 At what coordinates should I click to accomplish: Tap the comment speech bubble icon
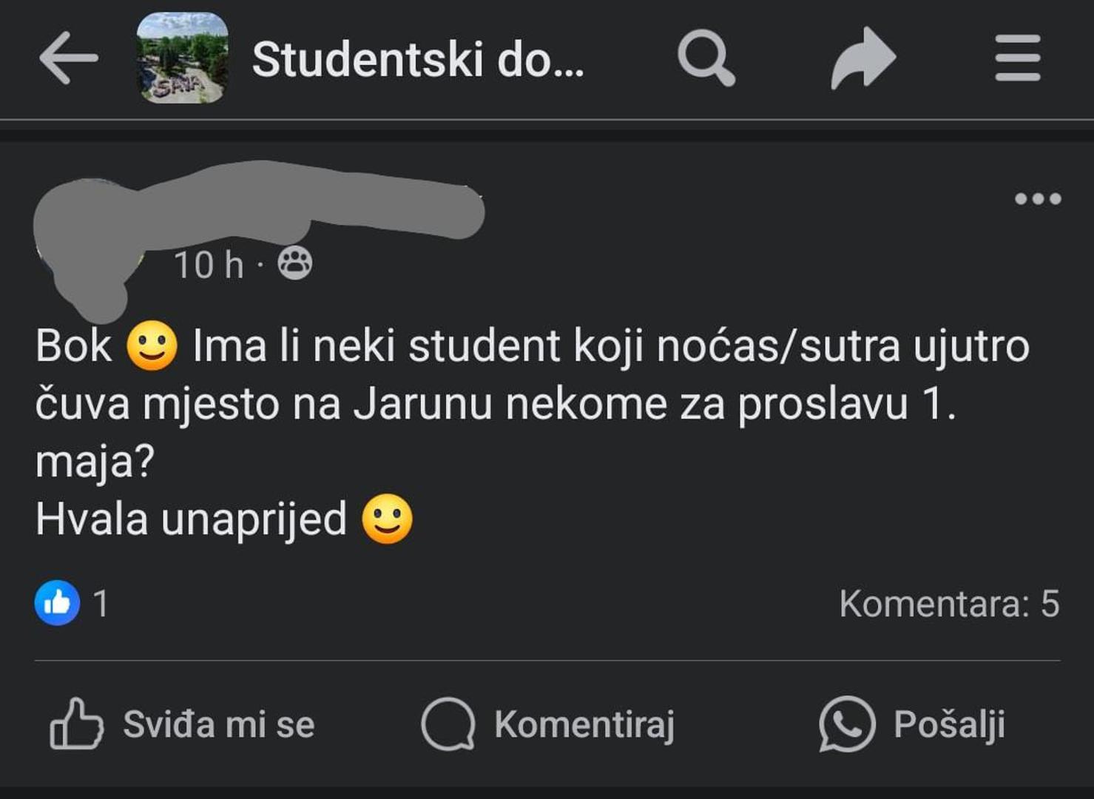[x=448, y=724]
